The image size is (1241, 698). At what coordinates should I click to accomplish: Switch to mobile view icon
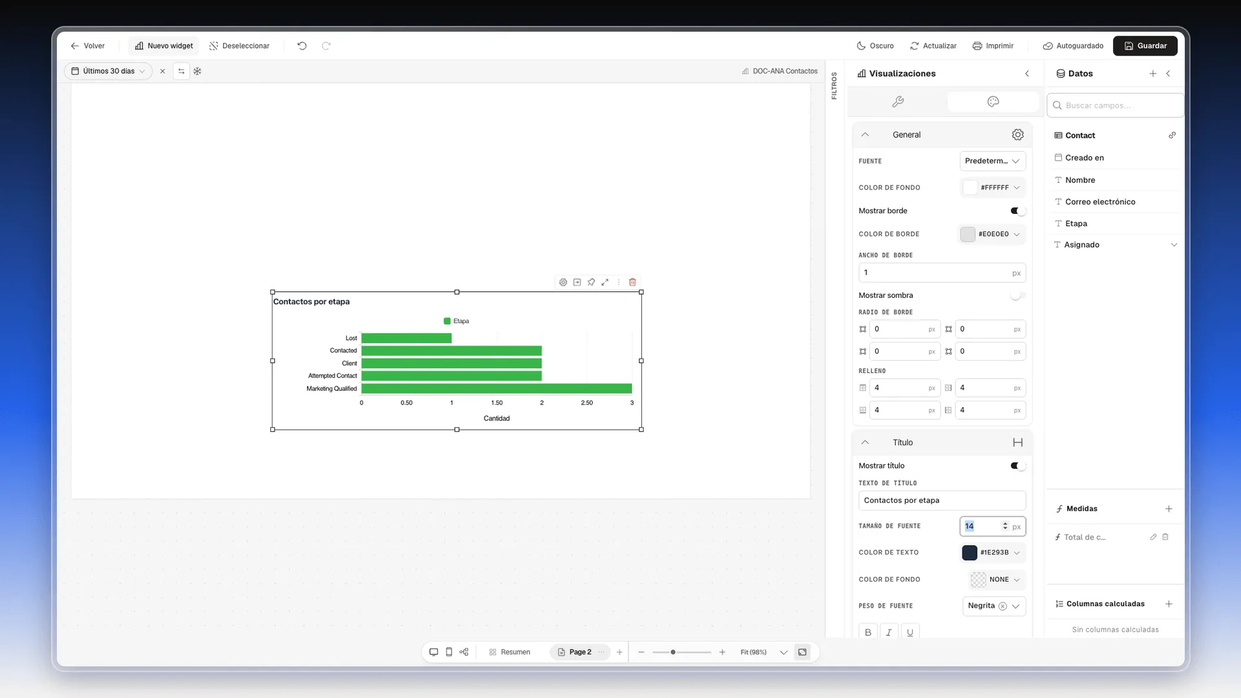(x=449, y=652)
